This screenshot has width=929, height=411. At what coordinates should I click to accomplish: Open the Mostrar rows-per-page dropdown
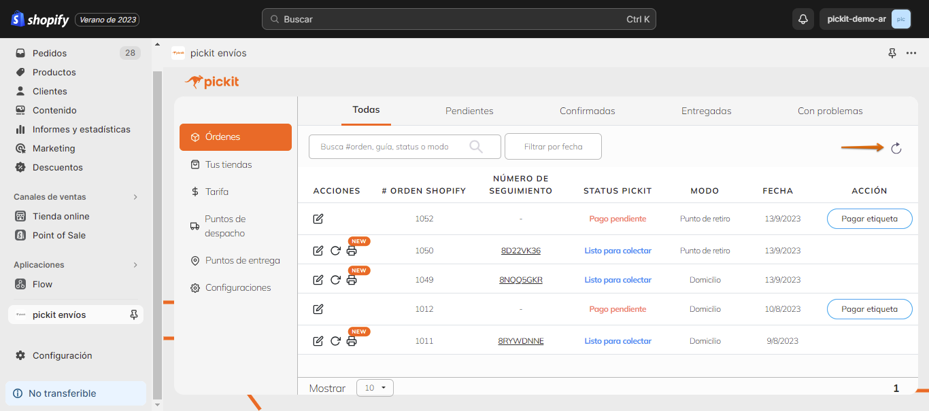[x=375, y=388]
